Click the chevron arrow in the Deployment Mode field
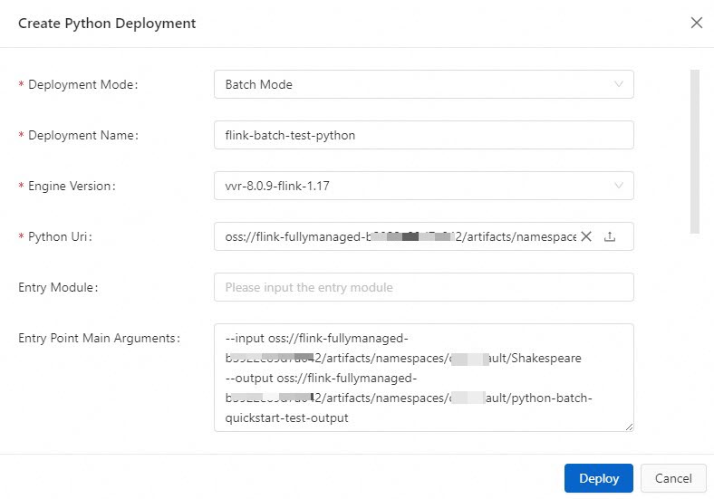This screenshot has width=714, height=499. [618, 84]
